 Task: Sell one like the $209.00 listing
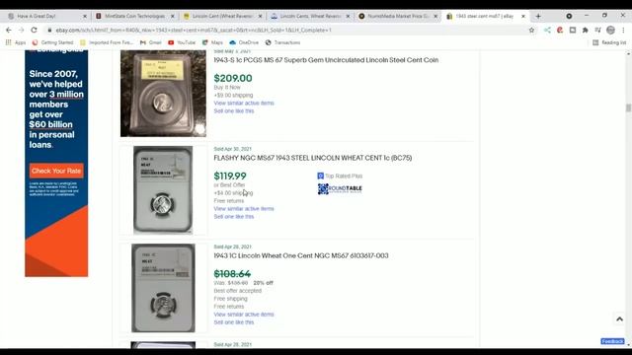tap(234, 111)
